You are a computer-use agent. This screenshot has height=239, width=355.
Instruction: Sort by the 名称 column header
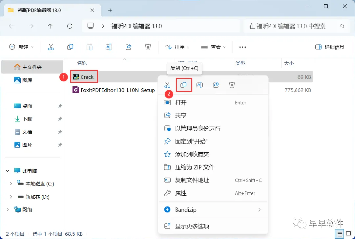pyautogui.click(x=82, y=63)
